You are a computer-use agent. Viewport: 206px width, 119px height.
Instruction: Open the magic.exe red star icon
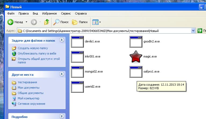tap(136, 57)
